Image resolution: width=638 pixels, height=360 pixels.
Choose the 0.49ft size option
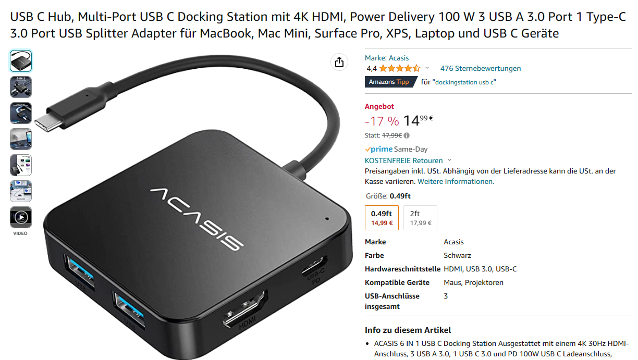point(382,218)
